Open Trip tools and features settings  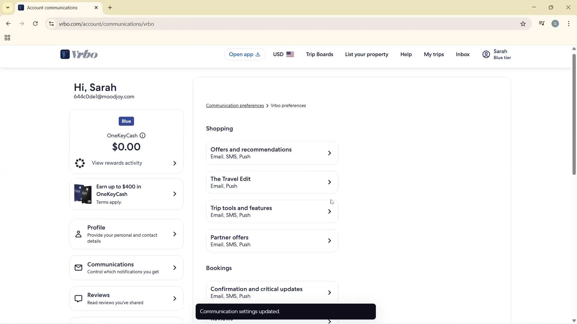tap(272, 211)
